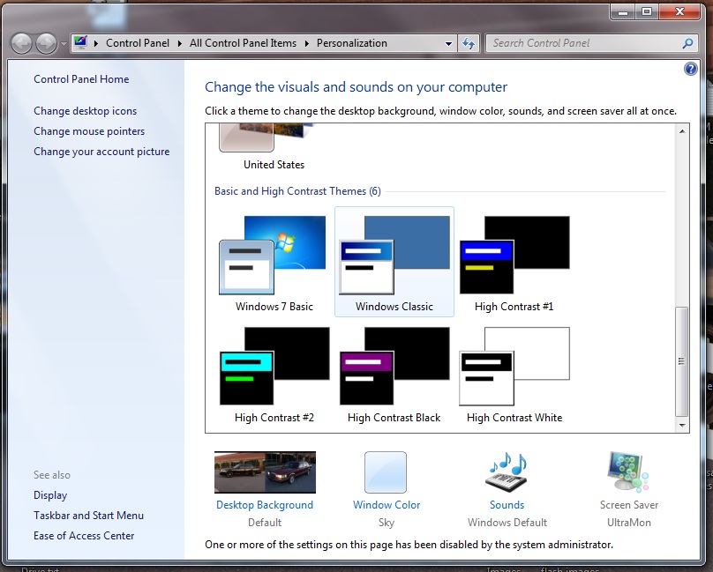The height and width of the screenshot is (572, 713).
Task: Expand arrow after Control Panel breadcrumb
Action: click(180, 43)
